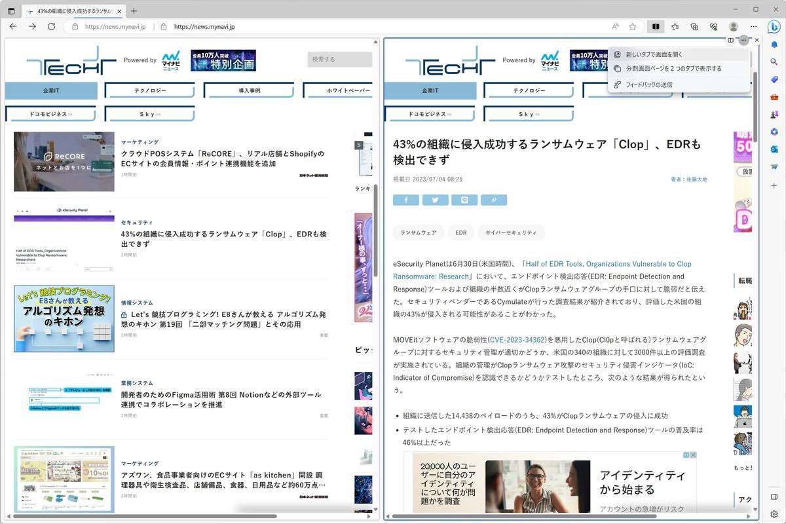Reload the current page
Screen dimensions: 786x524
pos(52,26)
